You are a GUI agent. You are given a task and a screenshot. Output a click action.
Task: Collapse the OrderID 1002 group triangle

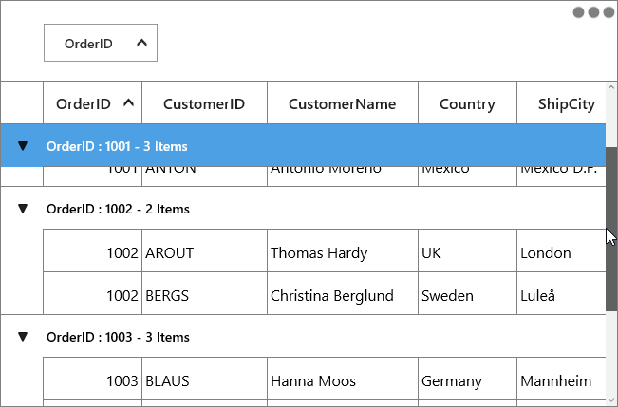tap(23, 209)
